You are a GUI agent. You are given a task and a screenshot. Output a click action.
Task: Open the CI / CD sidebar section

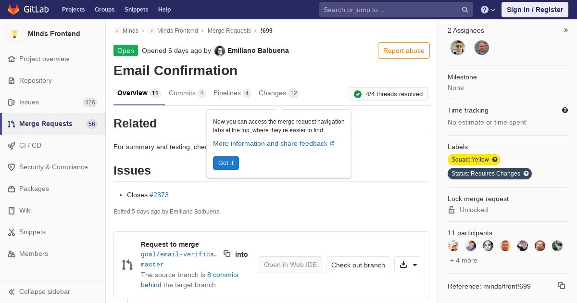click(30, 145)
